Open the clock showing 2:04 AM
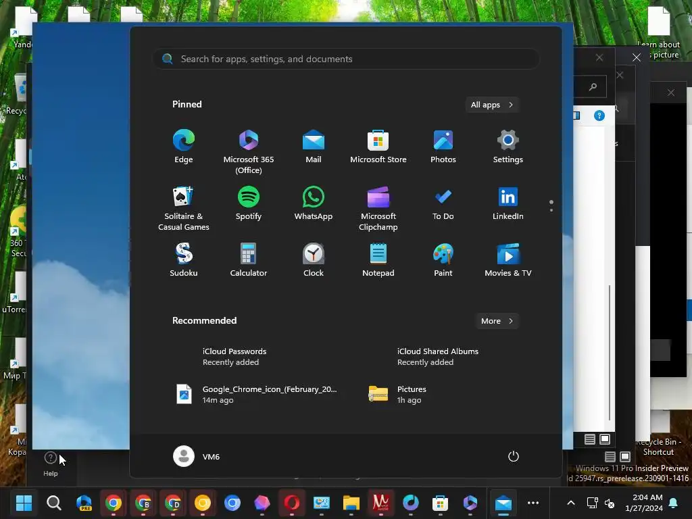The width and height of the screenshot is (692, 519). click(x=644, y=503)
